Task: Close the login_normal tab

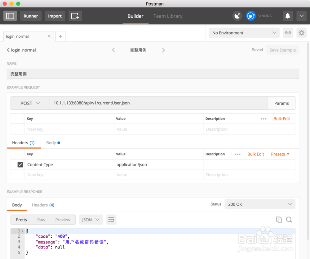Action: 49,36
